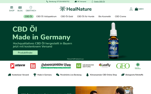Open Bio Kosmetik category
The image size is (151, 94).
[x=105, y=16]
